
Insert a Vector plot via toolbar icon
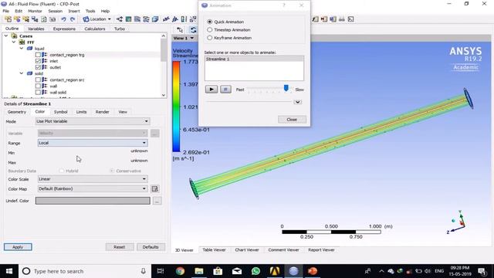120,19
